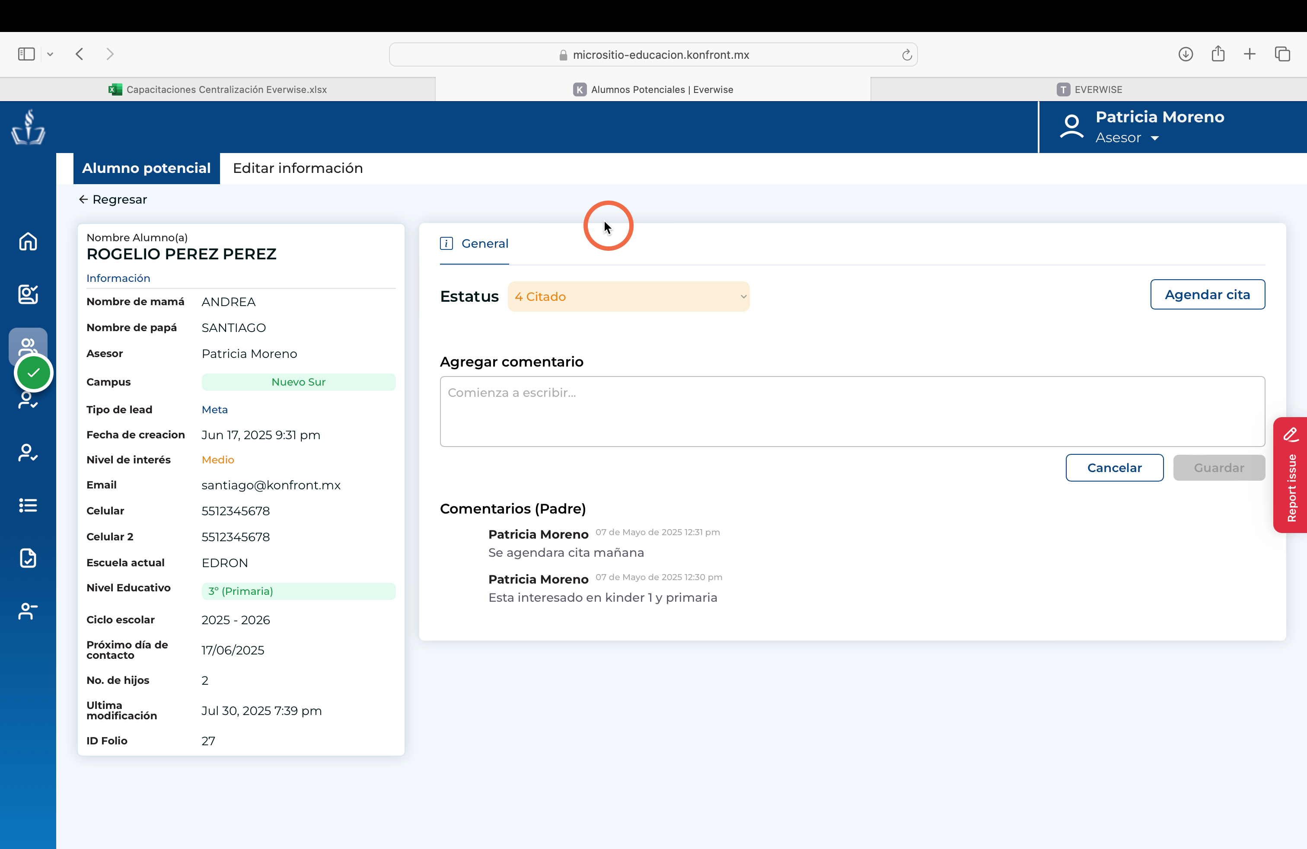The image size is (1307, 849).
Task: Click the Patricia Moreno header name
Action: [x=1160, y=117]
